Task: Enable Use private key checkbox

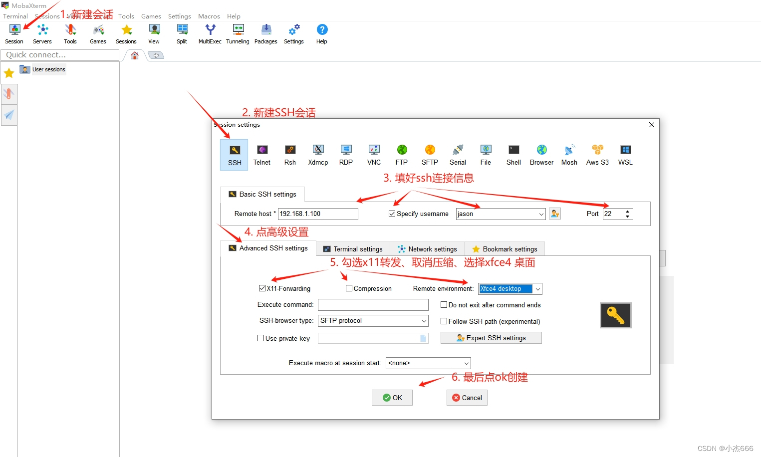Action: pyautogui.click(x=260, y=338)
